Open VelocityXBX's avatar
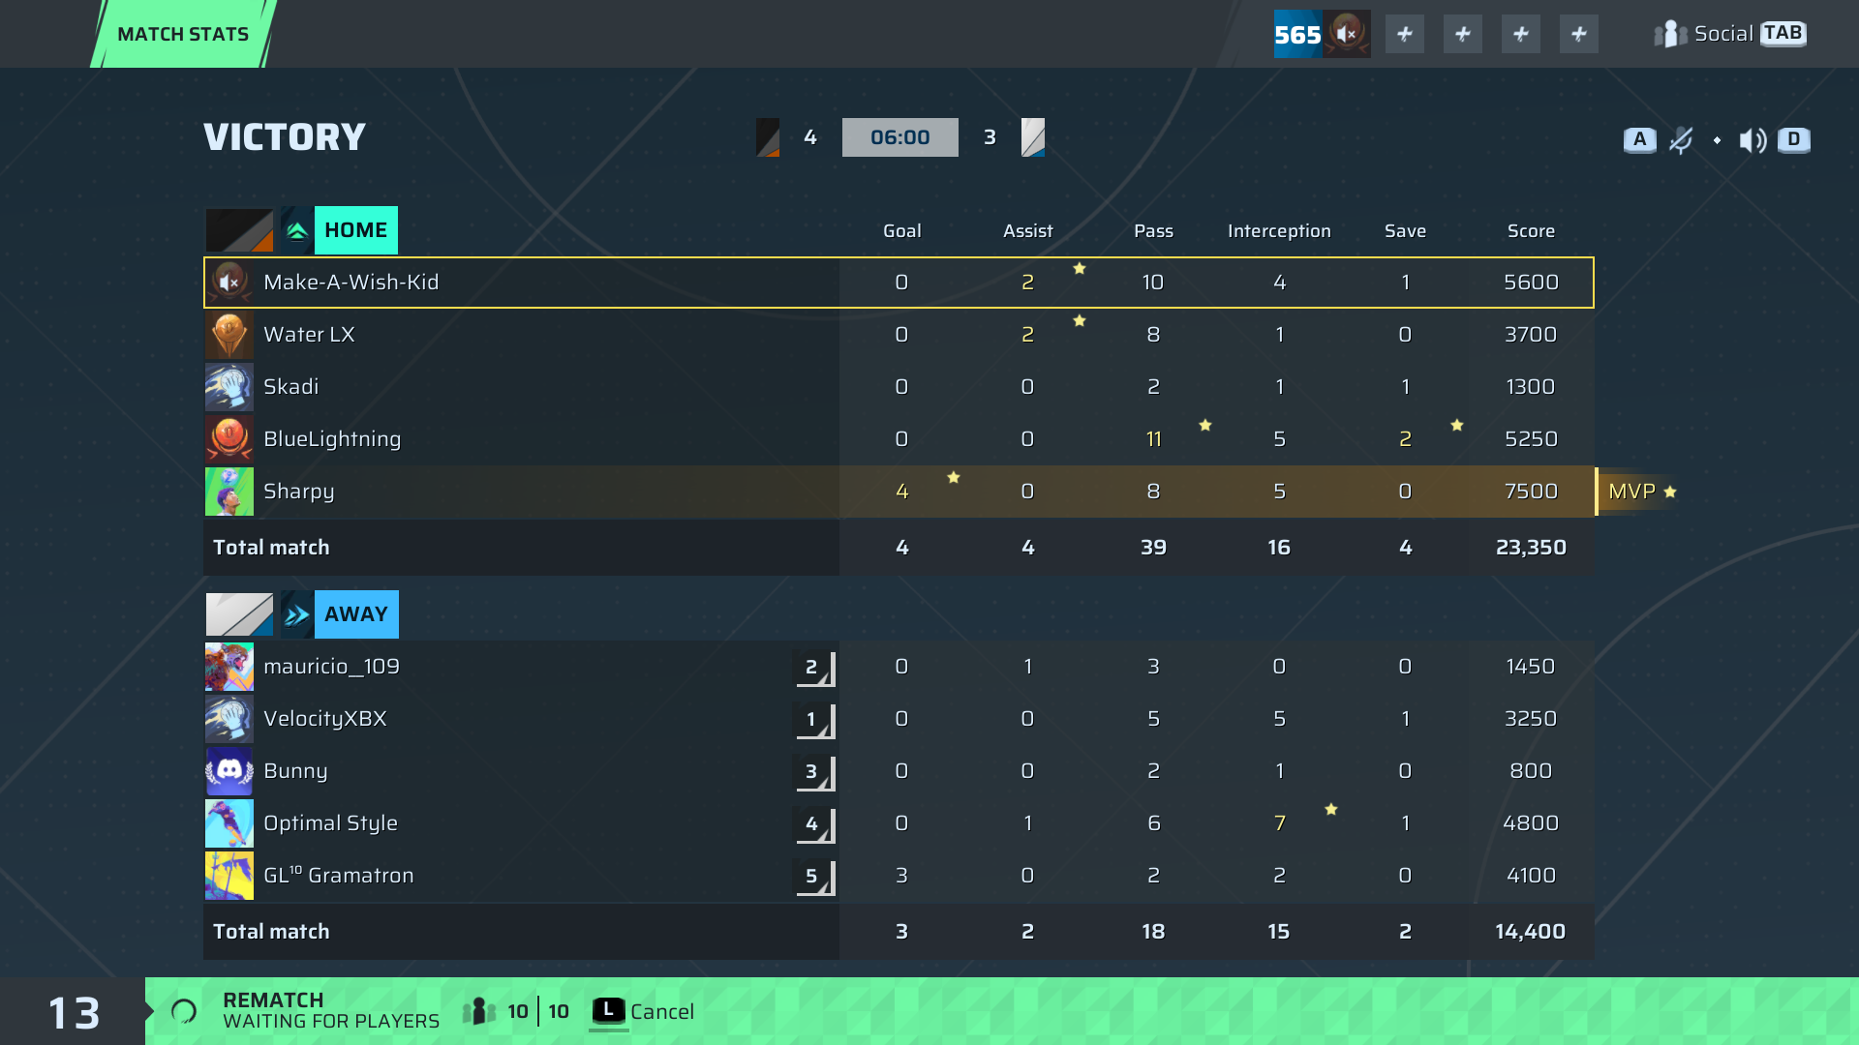The width and height of the screenshot is (1859, 1045). (229, 719)
